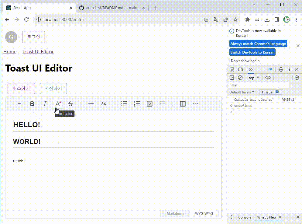Create an ordered numbered list
Screen dimensions: 302x224
coord(137,104)
